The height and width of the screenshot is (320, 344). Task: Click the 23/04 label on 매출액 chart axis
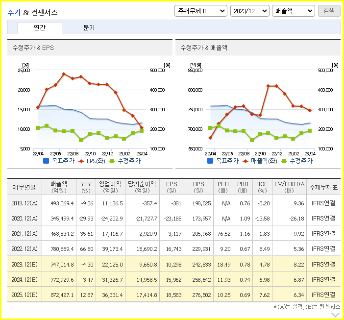click(310, 153)
